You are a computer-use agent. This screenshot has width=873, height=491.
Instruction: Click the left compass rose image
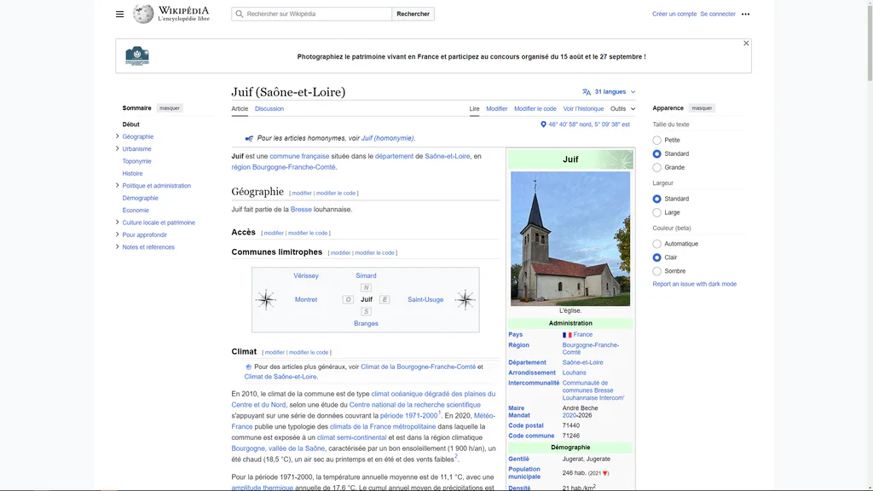pos(266,299)
